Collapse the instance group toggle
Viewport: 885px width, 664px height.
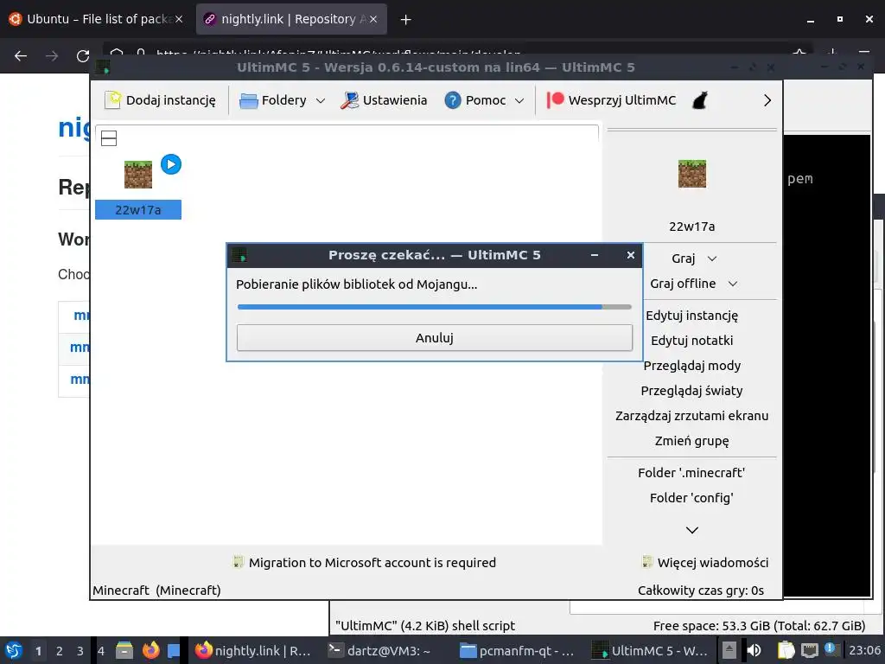[x=109, y=138]
